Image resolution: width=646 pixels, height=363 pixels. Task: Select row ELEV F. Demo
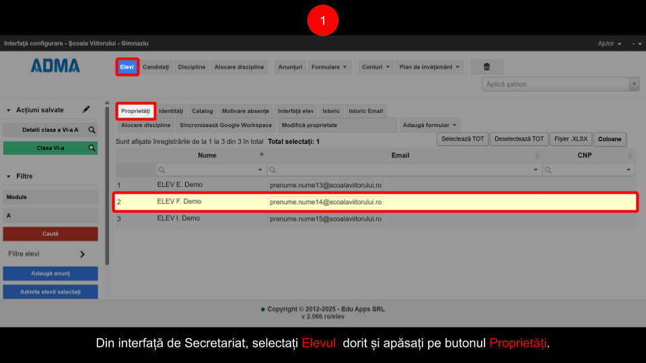click(375, 202)
